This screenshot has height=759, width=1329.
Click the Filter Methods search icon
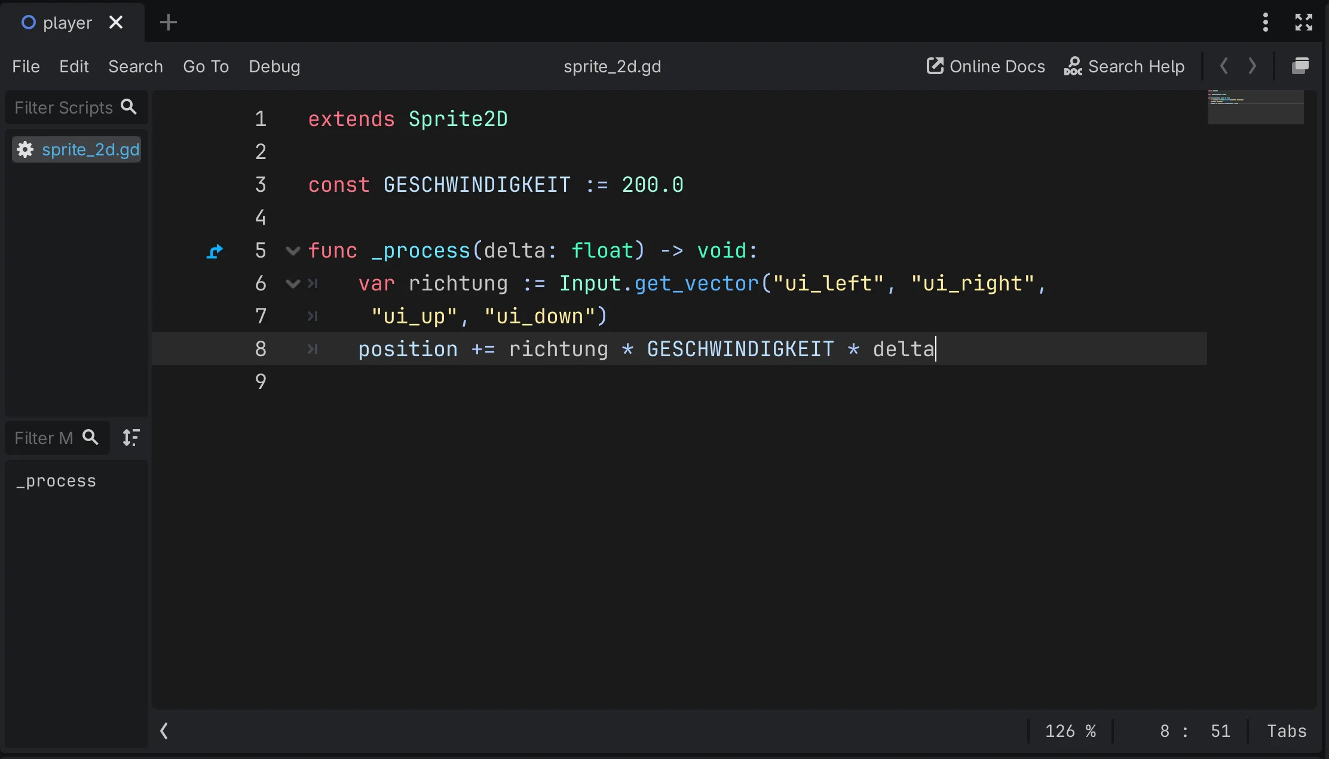(90, 437)
